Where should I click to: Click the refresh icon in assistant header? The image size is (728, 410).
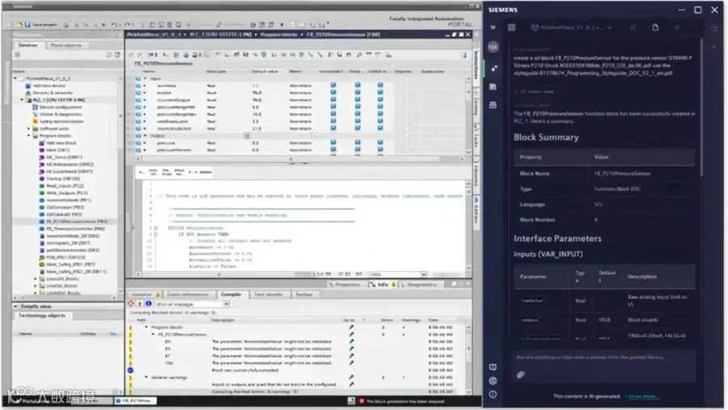click(x=633, y=27)
